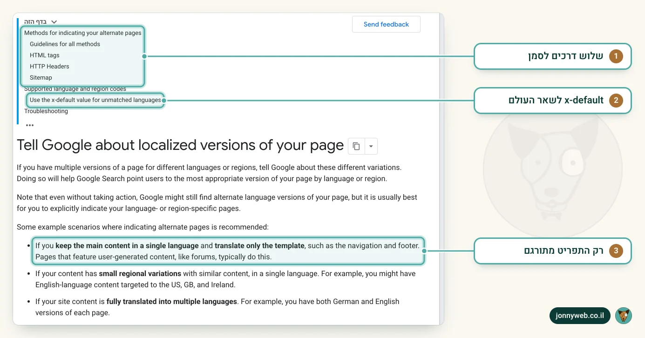Viewport: 645px width, 338px height.
Task: Go to Guidelines for all methods
Action: click(65, 44)
